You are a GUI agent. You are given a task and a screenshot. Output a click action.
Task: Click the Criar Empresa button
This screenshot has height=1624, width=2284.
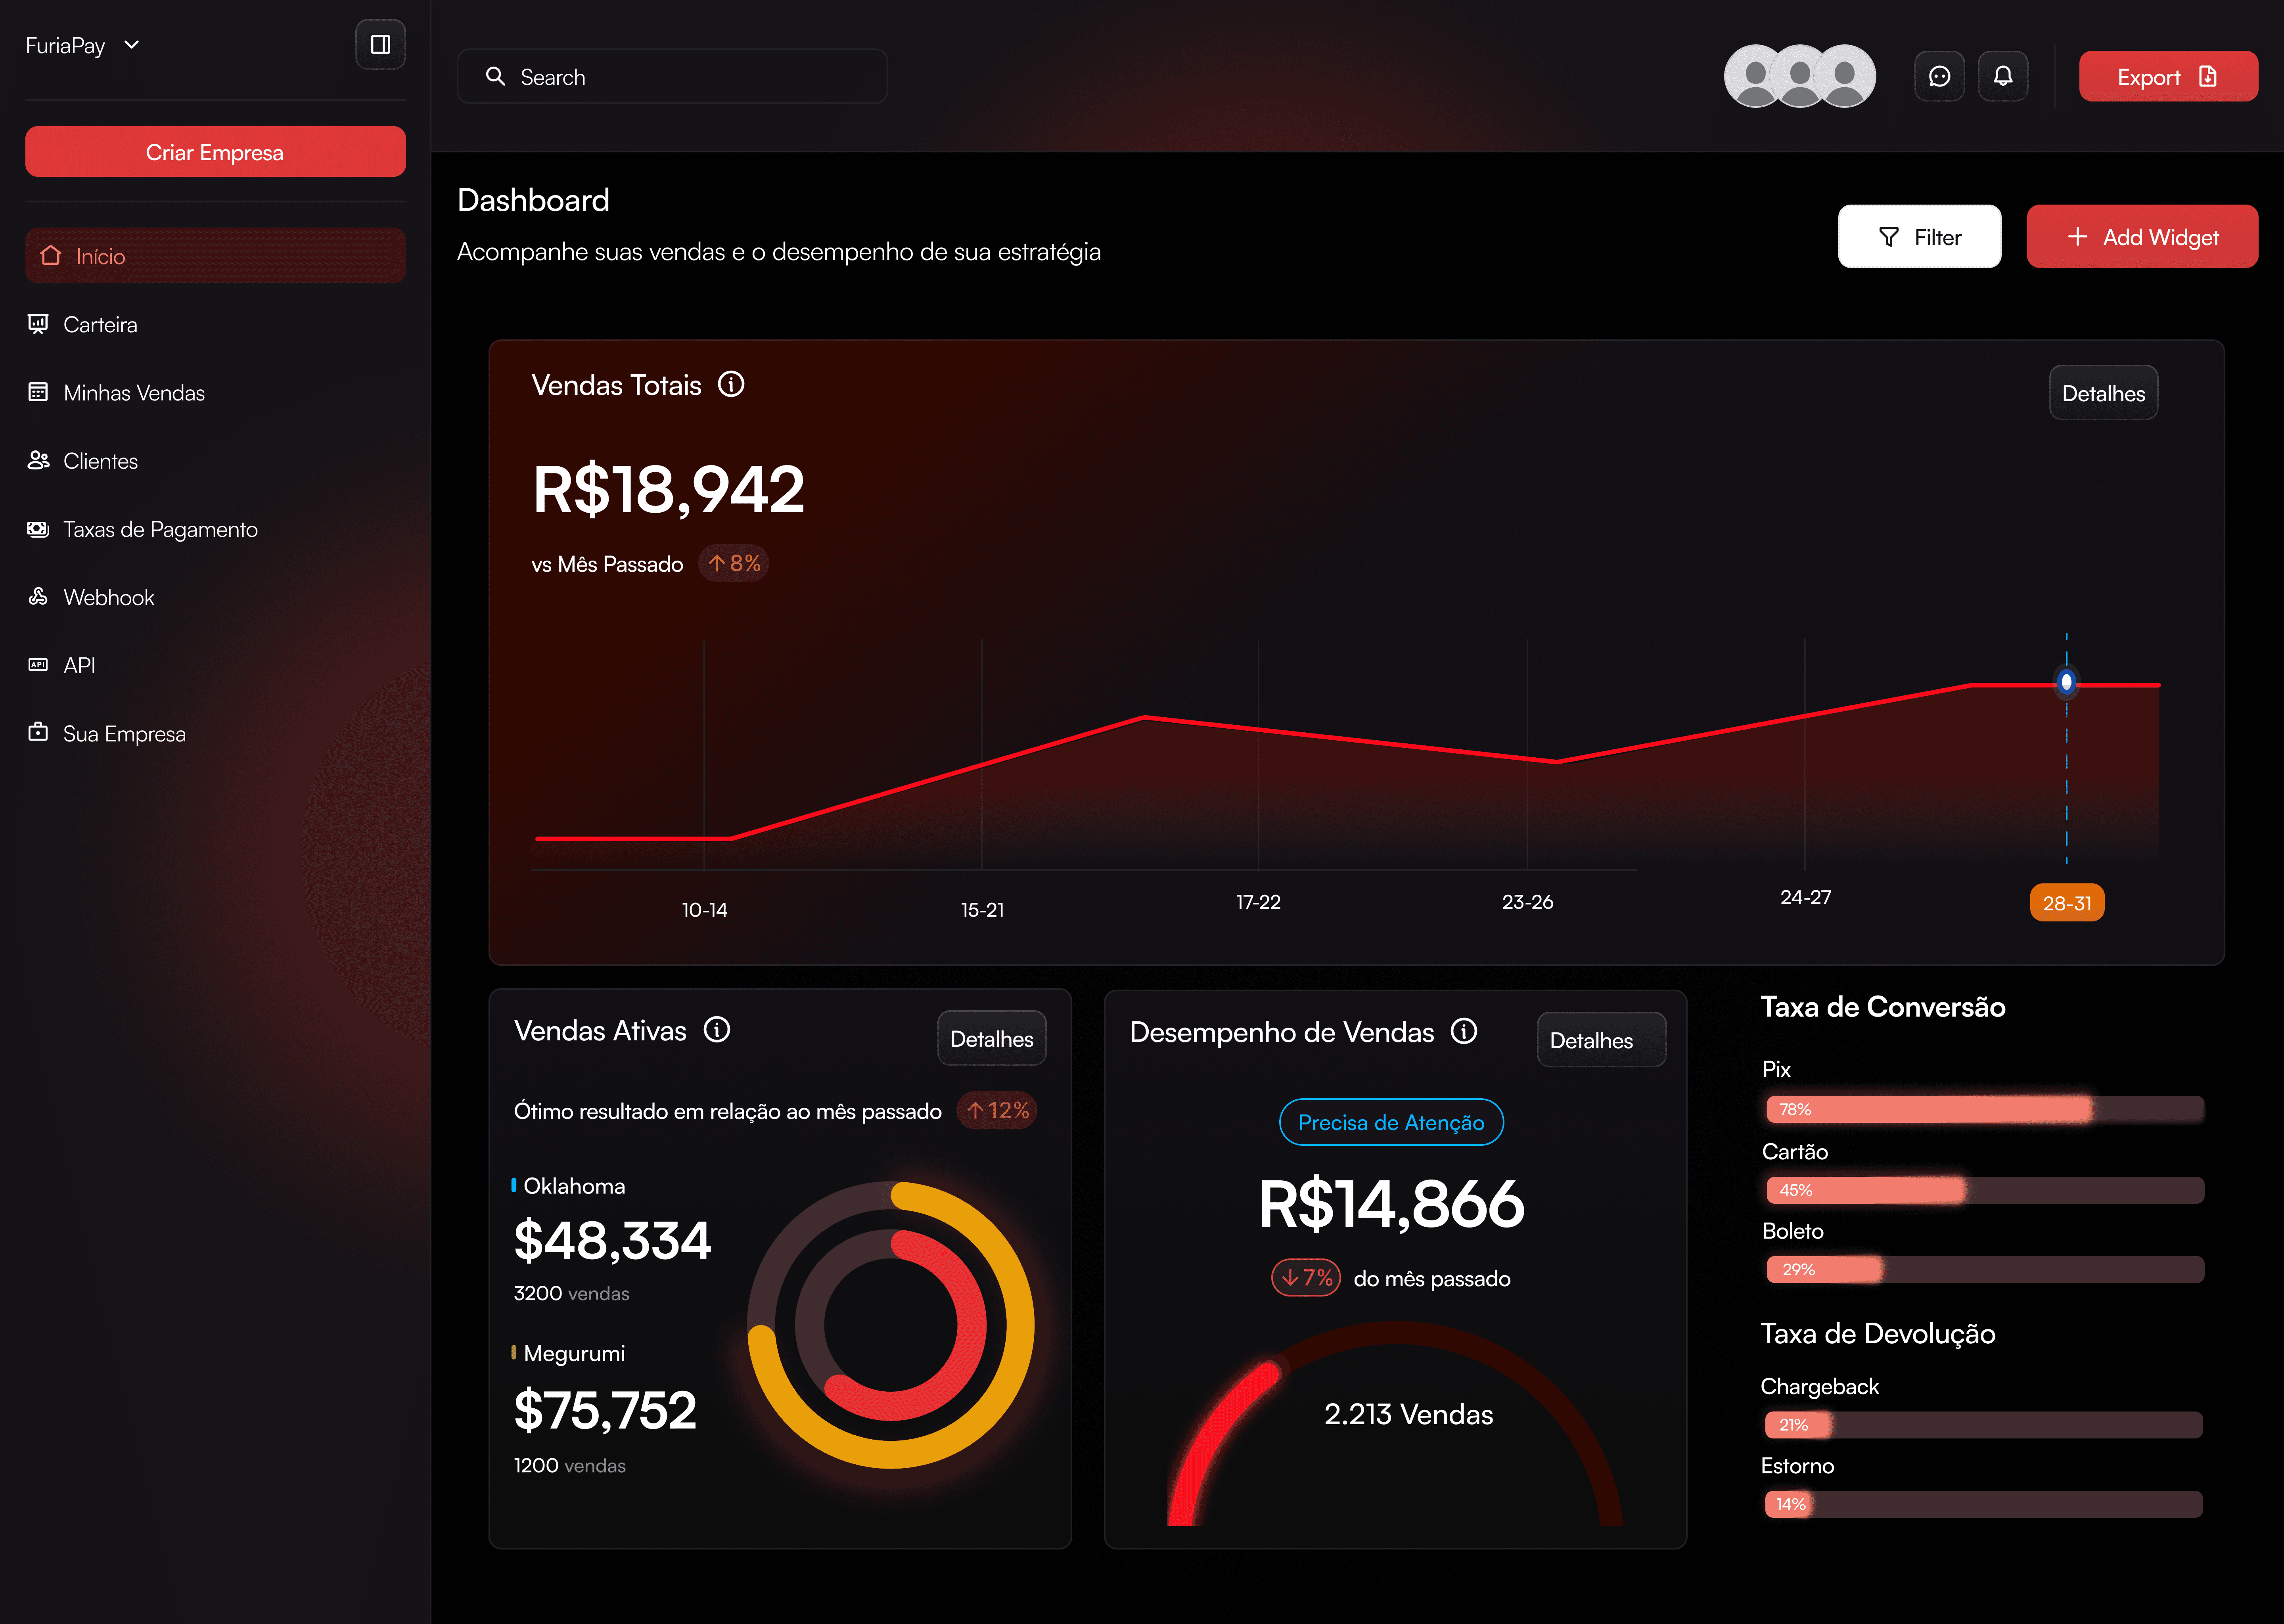point(215,152)
